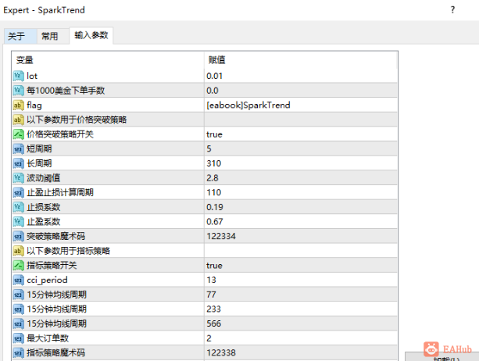Click the icon of the 15分钟均线周期 row valued 566

[x=18, y=323]
